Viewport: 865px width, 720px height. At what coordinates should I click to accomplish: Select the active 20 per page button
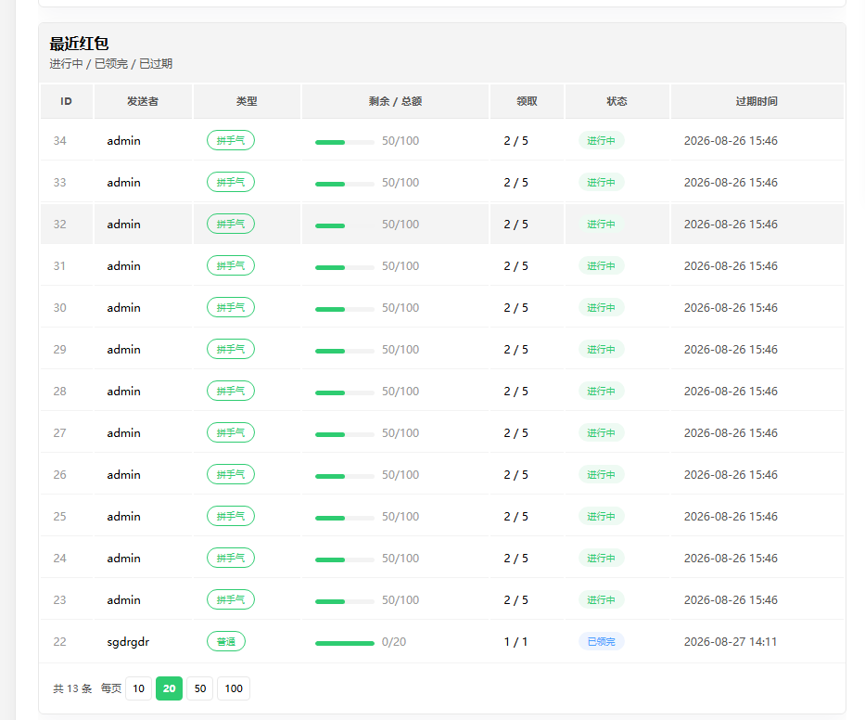click(x=170, y=688)
